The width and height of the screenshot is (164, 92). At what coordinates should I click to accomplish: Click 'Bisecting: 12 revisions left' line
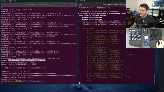[x=32, y=23]
